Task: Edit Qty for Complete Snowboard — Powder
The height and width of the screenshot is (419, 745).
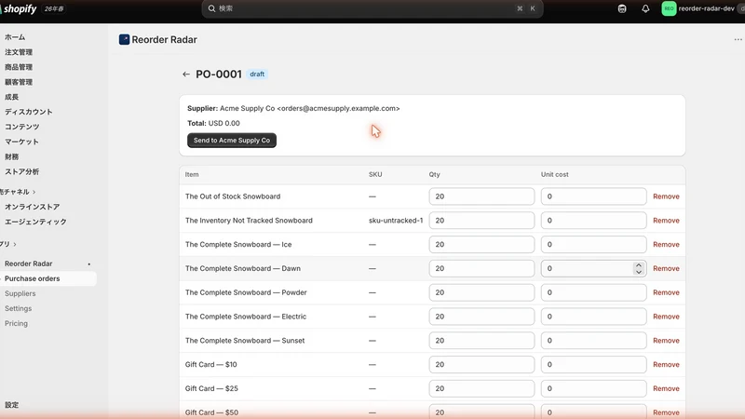Action: 481,292
